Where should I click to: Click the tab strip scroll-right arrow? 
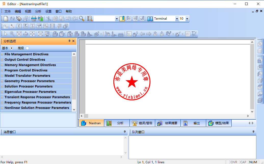coord(253,123)
